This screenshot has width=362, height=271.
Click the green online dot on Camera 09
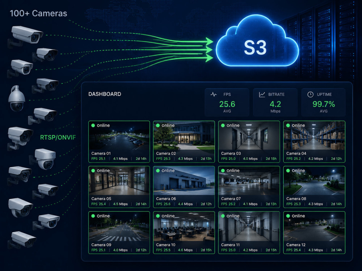[93, 216]
